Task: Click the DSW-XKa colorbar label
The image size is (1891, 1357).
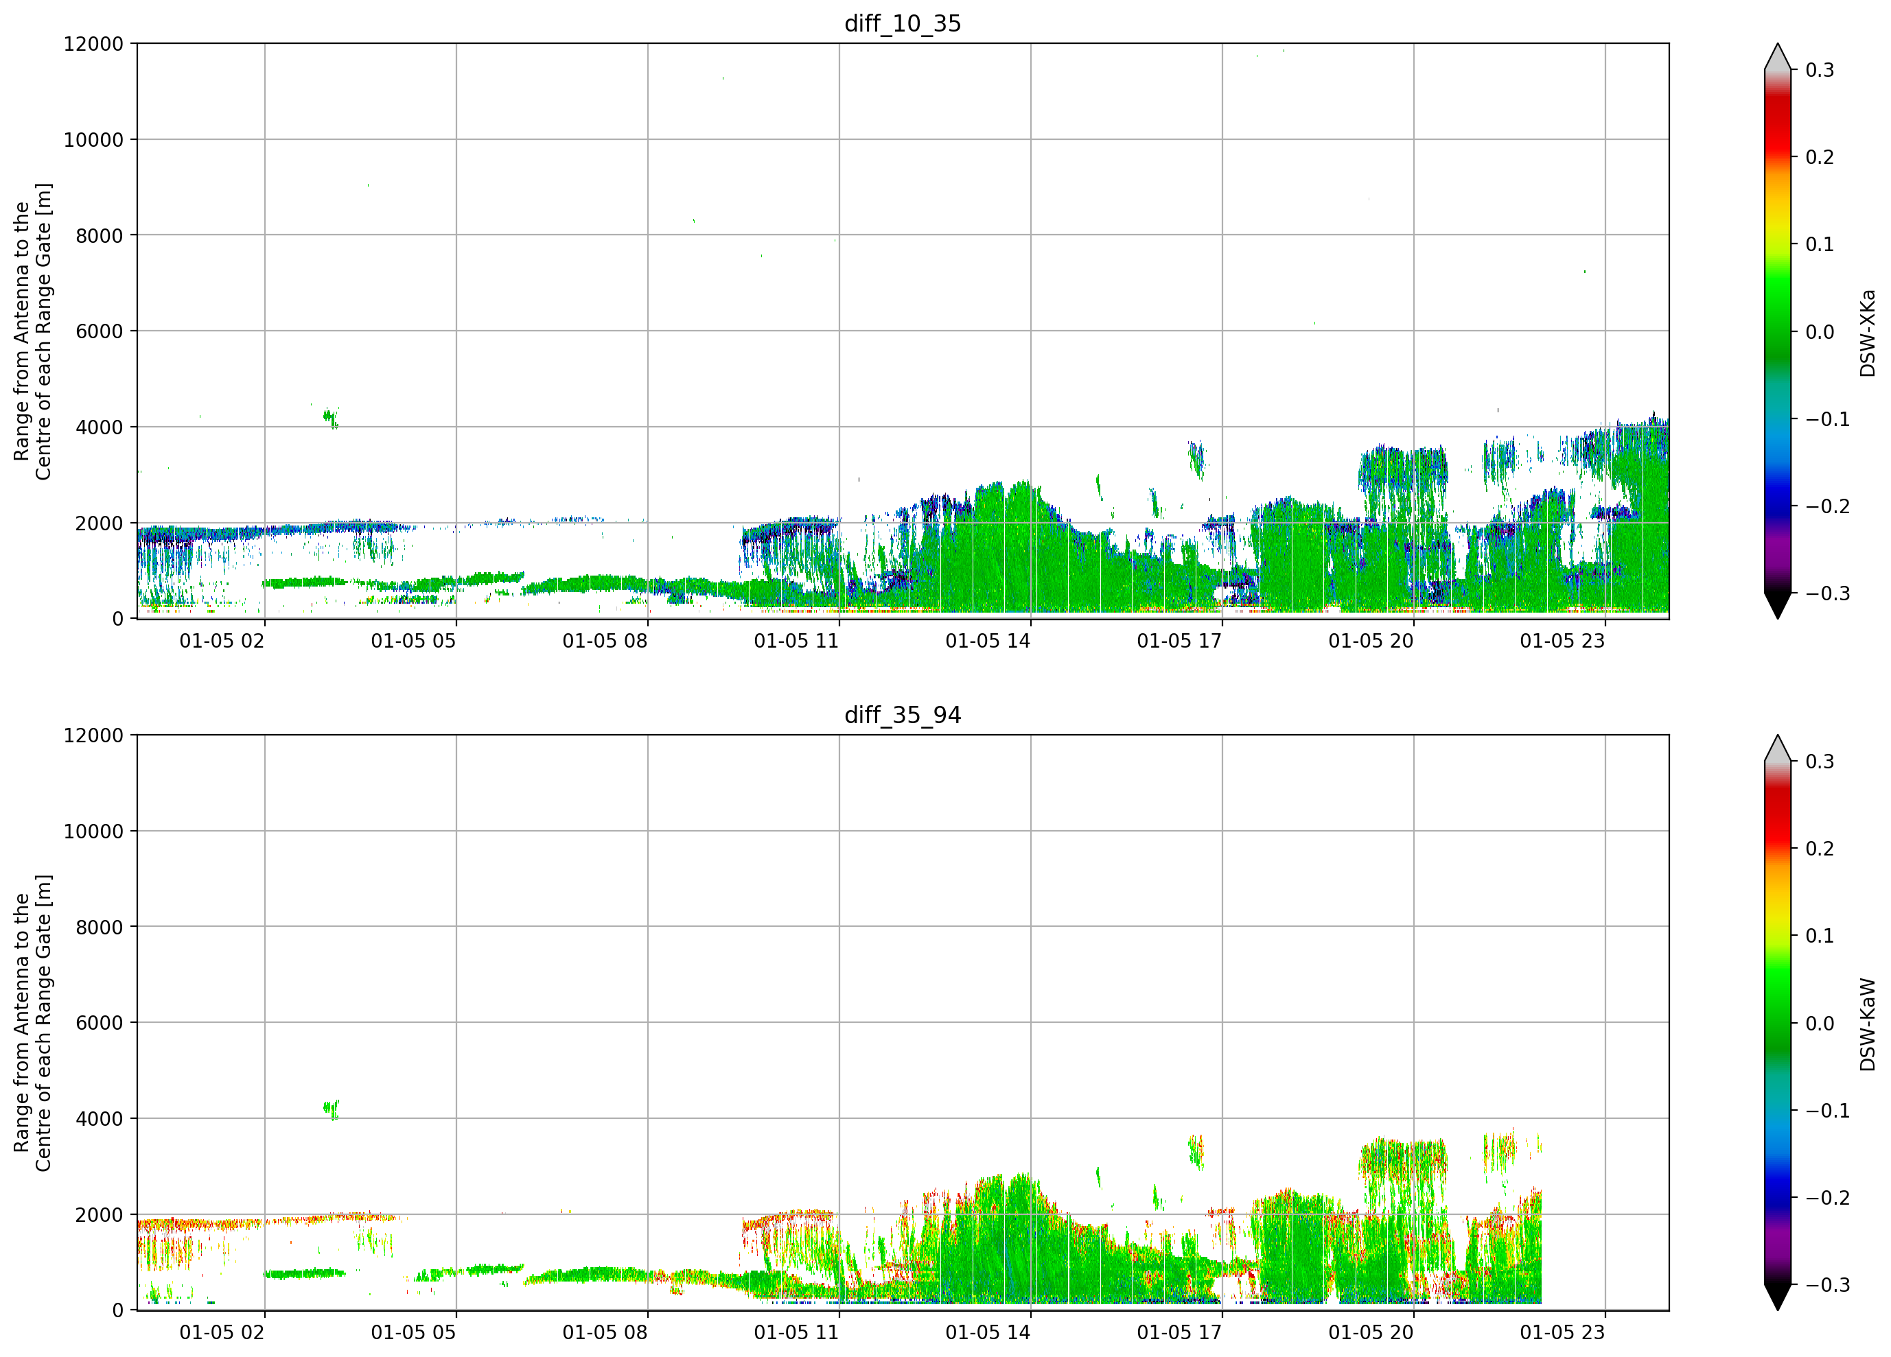Action: pos(1868,333)
